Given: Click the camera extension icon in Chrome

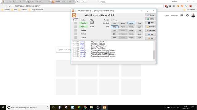Looking at the screenshot, I should [x=174, y=6].
